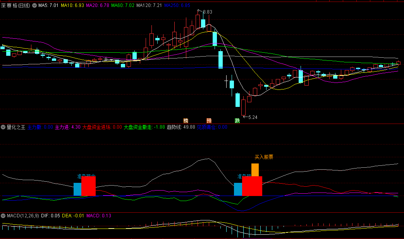Click the yellow DEA: -0.01 value

tap(73, 215)
